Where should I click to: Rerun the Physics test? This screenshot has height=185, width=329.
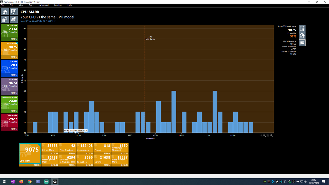[107, 153]
